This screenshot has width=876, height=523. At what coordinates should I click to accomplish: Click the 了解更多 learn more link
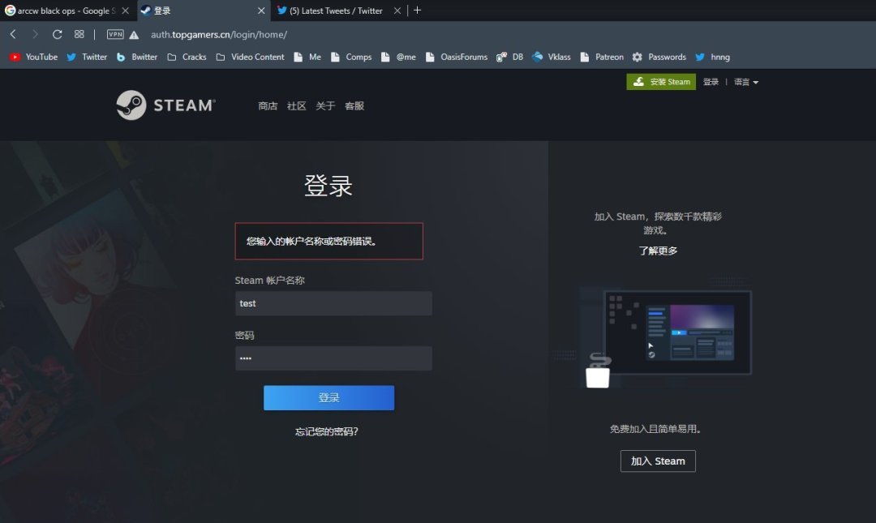(x=658, y=251)
